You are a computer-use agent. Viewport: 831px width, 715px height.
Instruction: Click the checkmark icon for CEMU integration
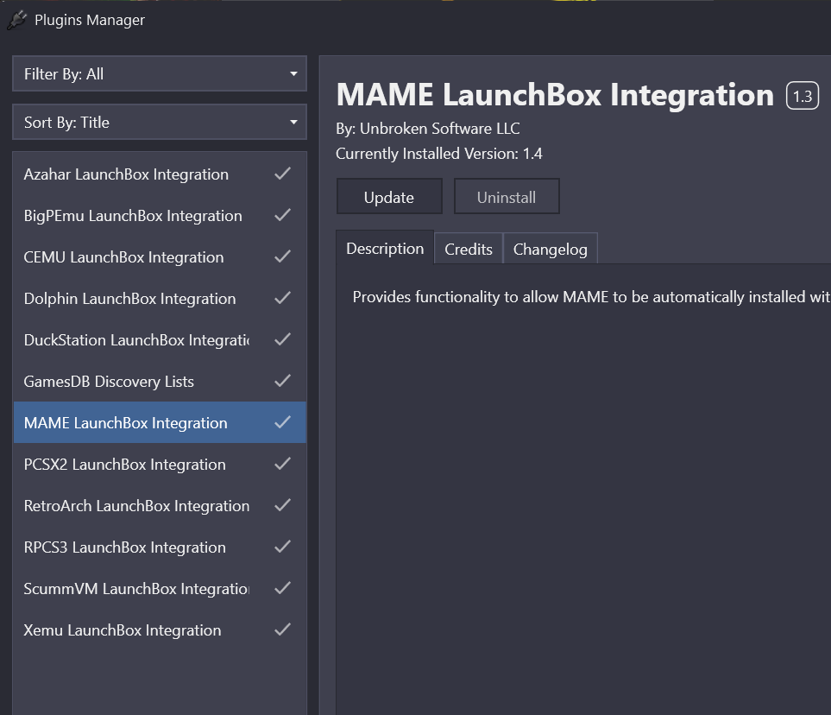pos(282,256)
